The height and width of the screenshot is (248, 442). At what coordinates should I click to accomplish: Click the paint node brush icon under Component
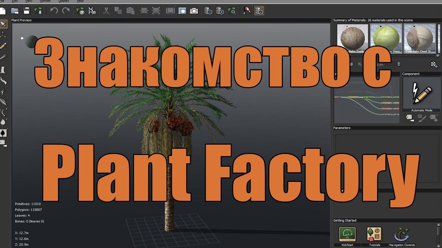click(x=422, y=118)
